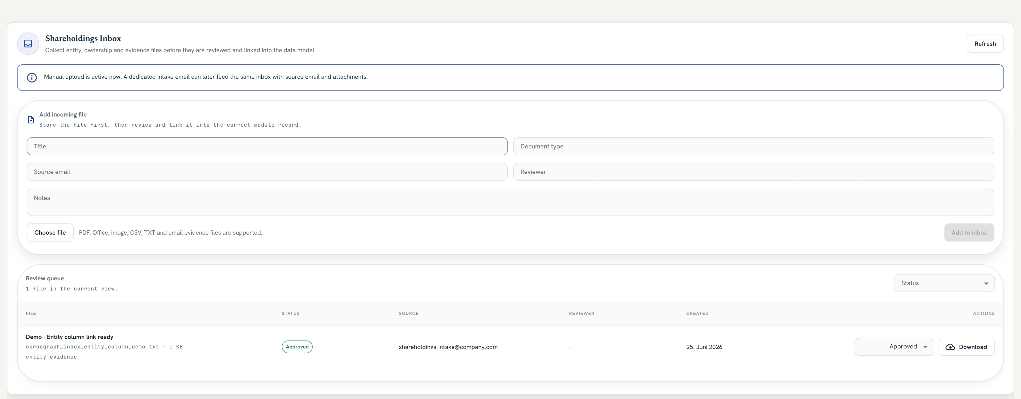Focus the Document type field
Screen dimensions: 1021x399
(x=754, y=146)
